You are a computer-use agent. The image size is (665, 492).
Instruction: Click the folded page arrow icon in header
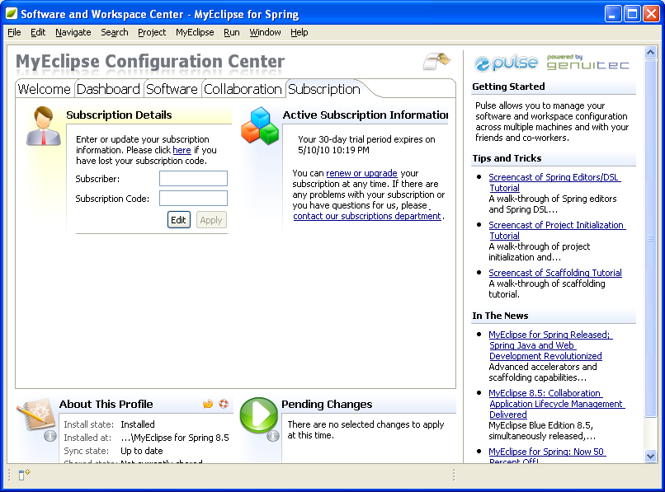(x=436, y=61)
